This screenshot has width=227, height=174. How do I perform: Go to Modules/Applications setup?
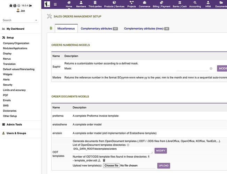tap(15, 48)
